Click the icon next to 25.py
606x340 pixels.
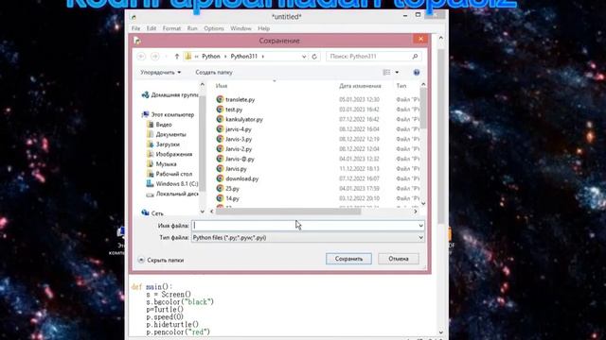(220, 189)
